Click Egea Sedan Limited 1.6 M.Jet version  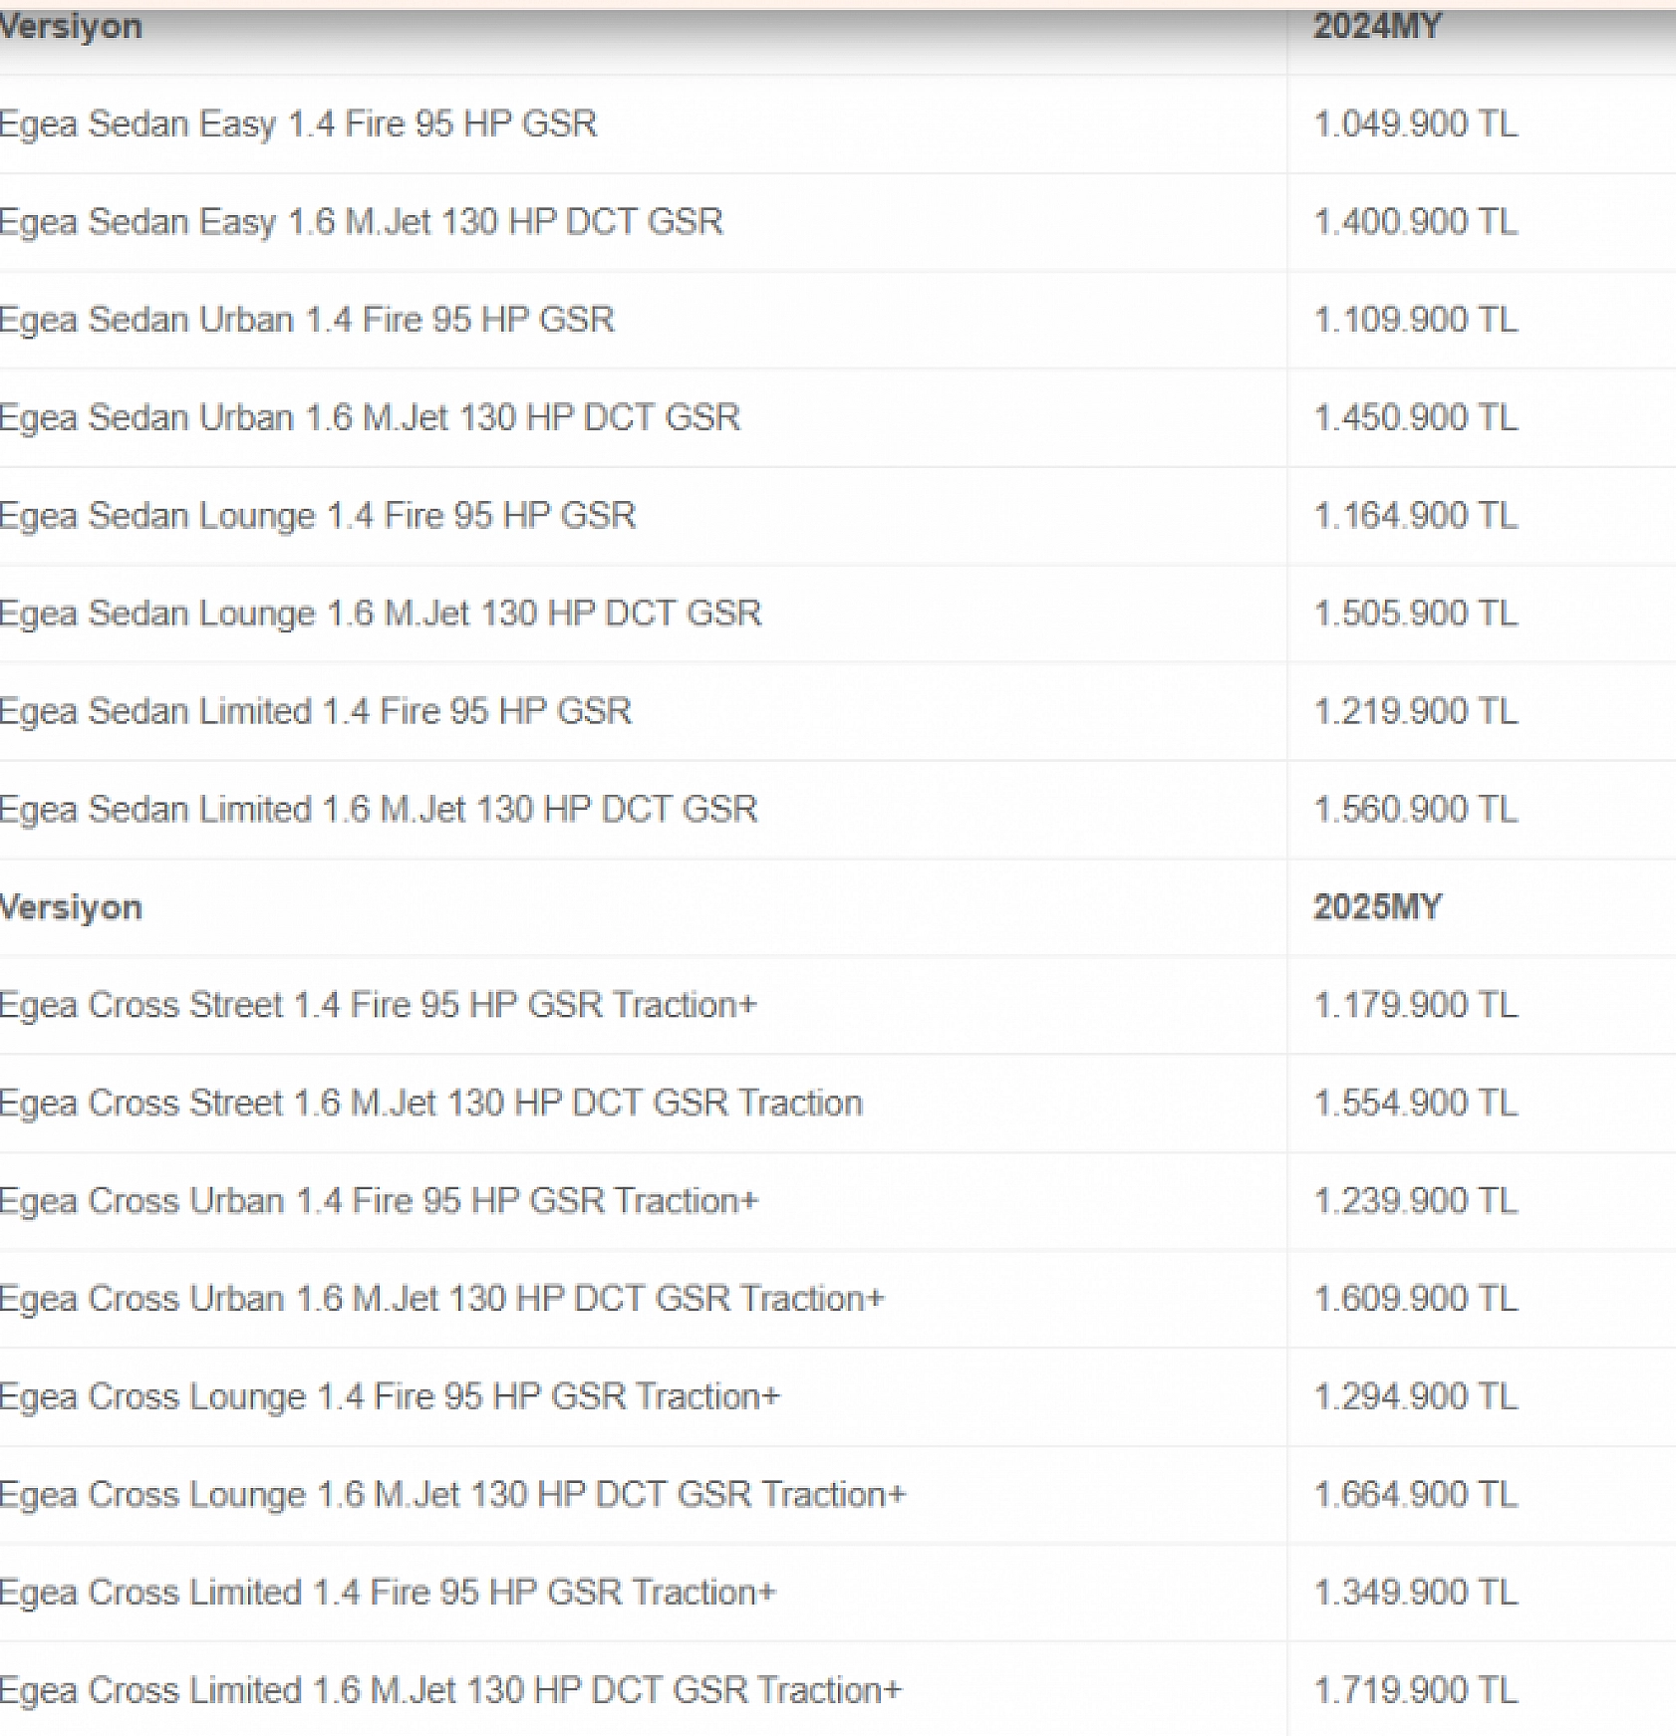coord(379,809)
